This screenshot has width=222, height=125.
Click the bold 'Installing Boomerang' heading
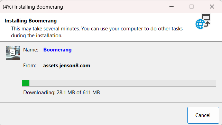coord(30,21)
